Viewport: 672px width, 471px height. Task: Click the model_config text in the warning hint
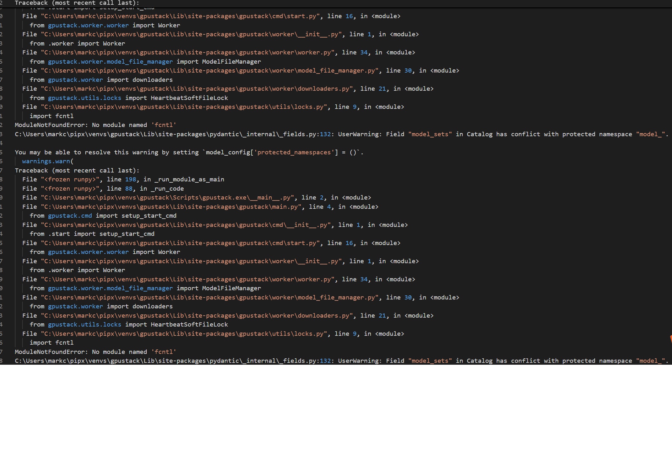228,152
